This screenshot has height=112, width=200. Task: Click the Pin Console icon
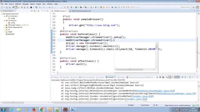(182, 77)
